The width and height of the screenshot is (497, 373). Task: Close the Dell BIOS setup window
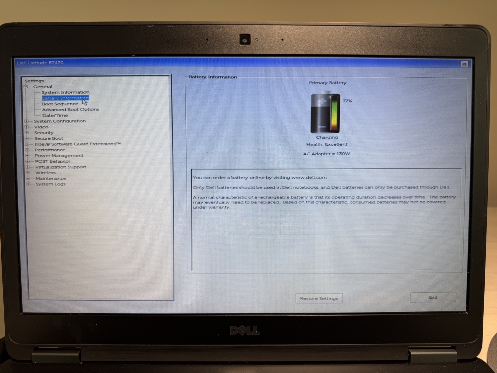(464, 64)
